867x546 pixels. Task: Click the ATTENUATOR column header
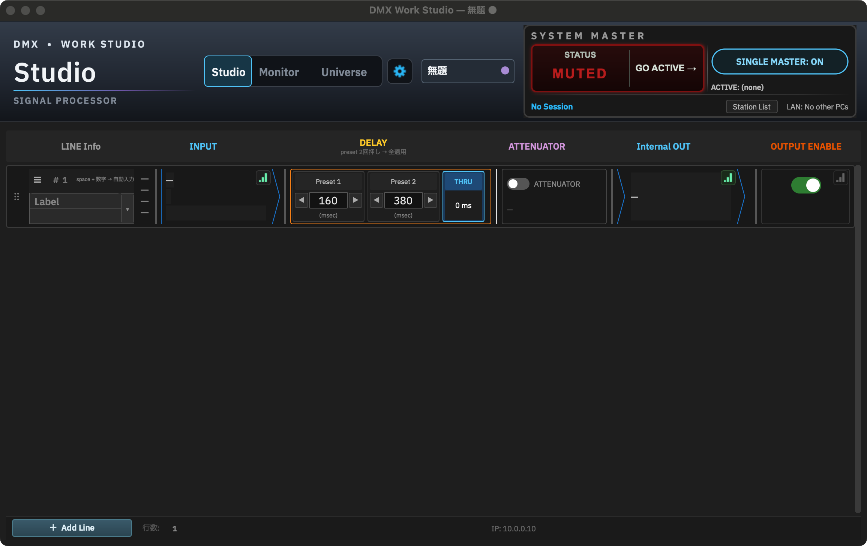pyautogui.click(x=537, y=146)
